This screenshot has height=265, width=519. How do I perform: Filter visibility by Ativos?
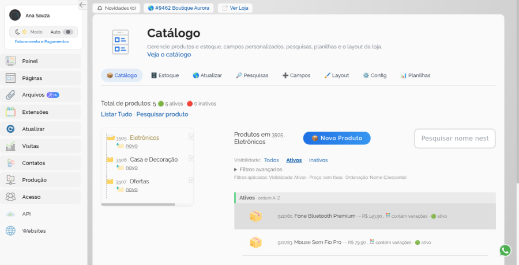pos(294,160)
